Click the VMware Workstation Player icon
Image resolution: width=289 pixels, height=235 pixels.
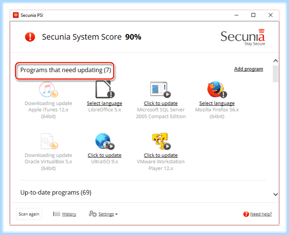tap(161, 141)
